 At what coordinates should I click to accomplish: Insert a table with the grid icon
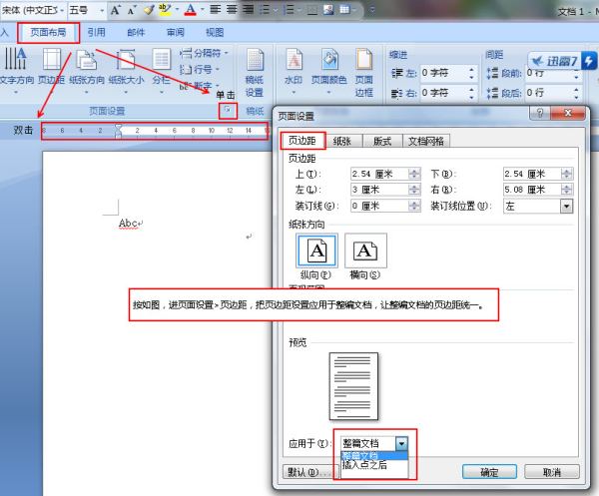pyautogui.click(x=345, y=10)
